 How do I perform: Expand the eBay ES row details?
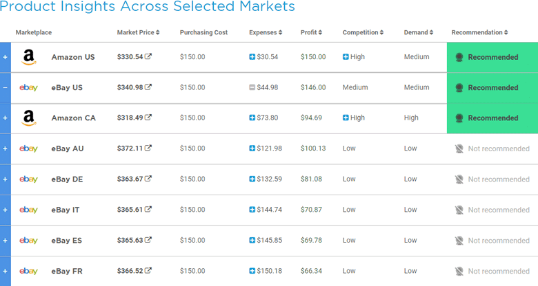coord(5,241)
